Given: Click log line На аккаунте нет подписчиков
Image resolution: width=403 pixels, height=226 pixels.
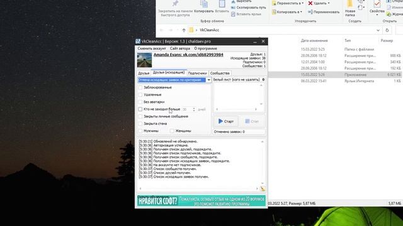Looking at the screenshot, I should [x=170, y=165].
